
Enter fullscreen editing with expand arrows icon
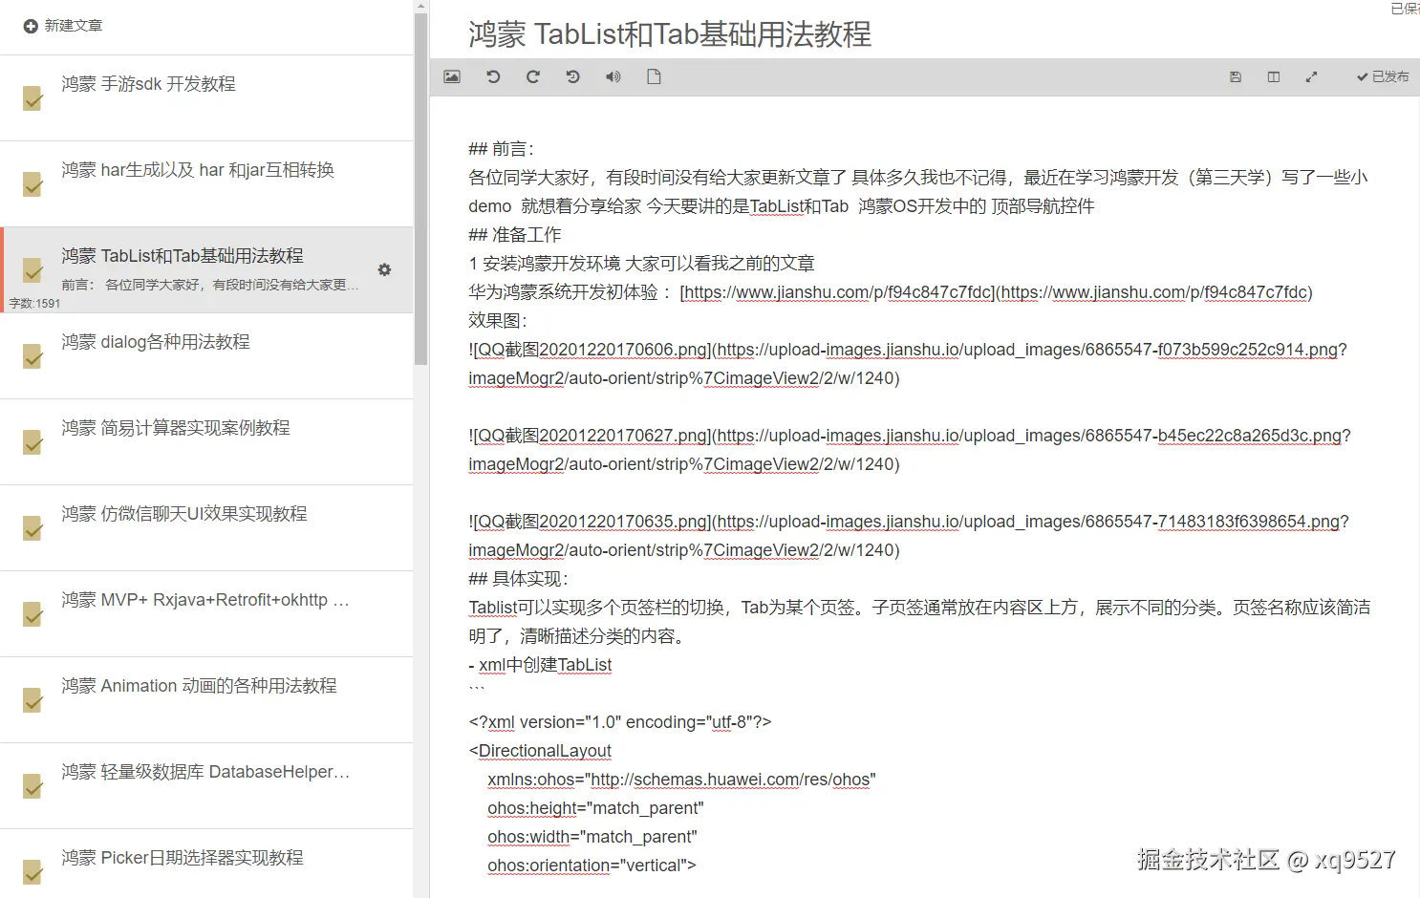[x=1311, y=76]
